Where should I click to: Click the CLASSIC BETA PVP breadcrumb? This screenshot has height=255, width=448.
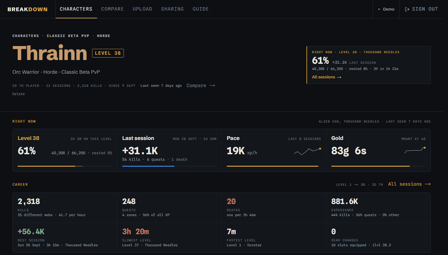coord(68,36)
